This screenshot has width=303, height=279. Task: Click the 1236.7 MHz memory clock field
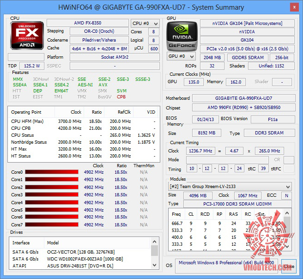click(x=200, y=151)
